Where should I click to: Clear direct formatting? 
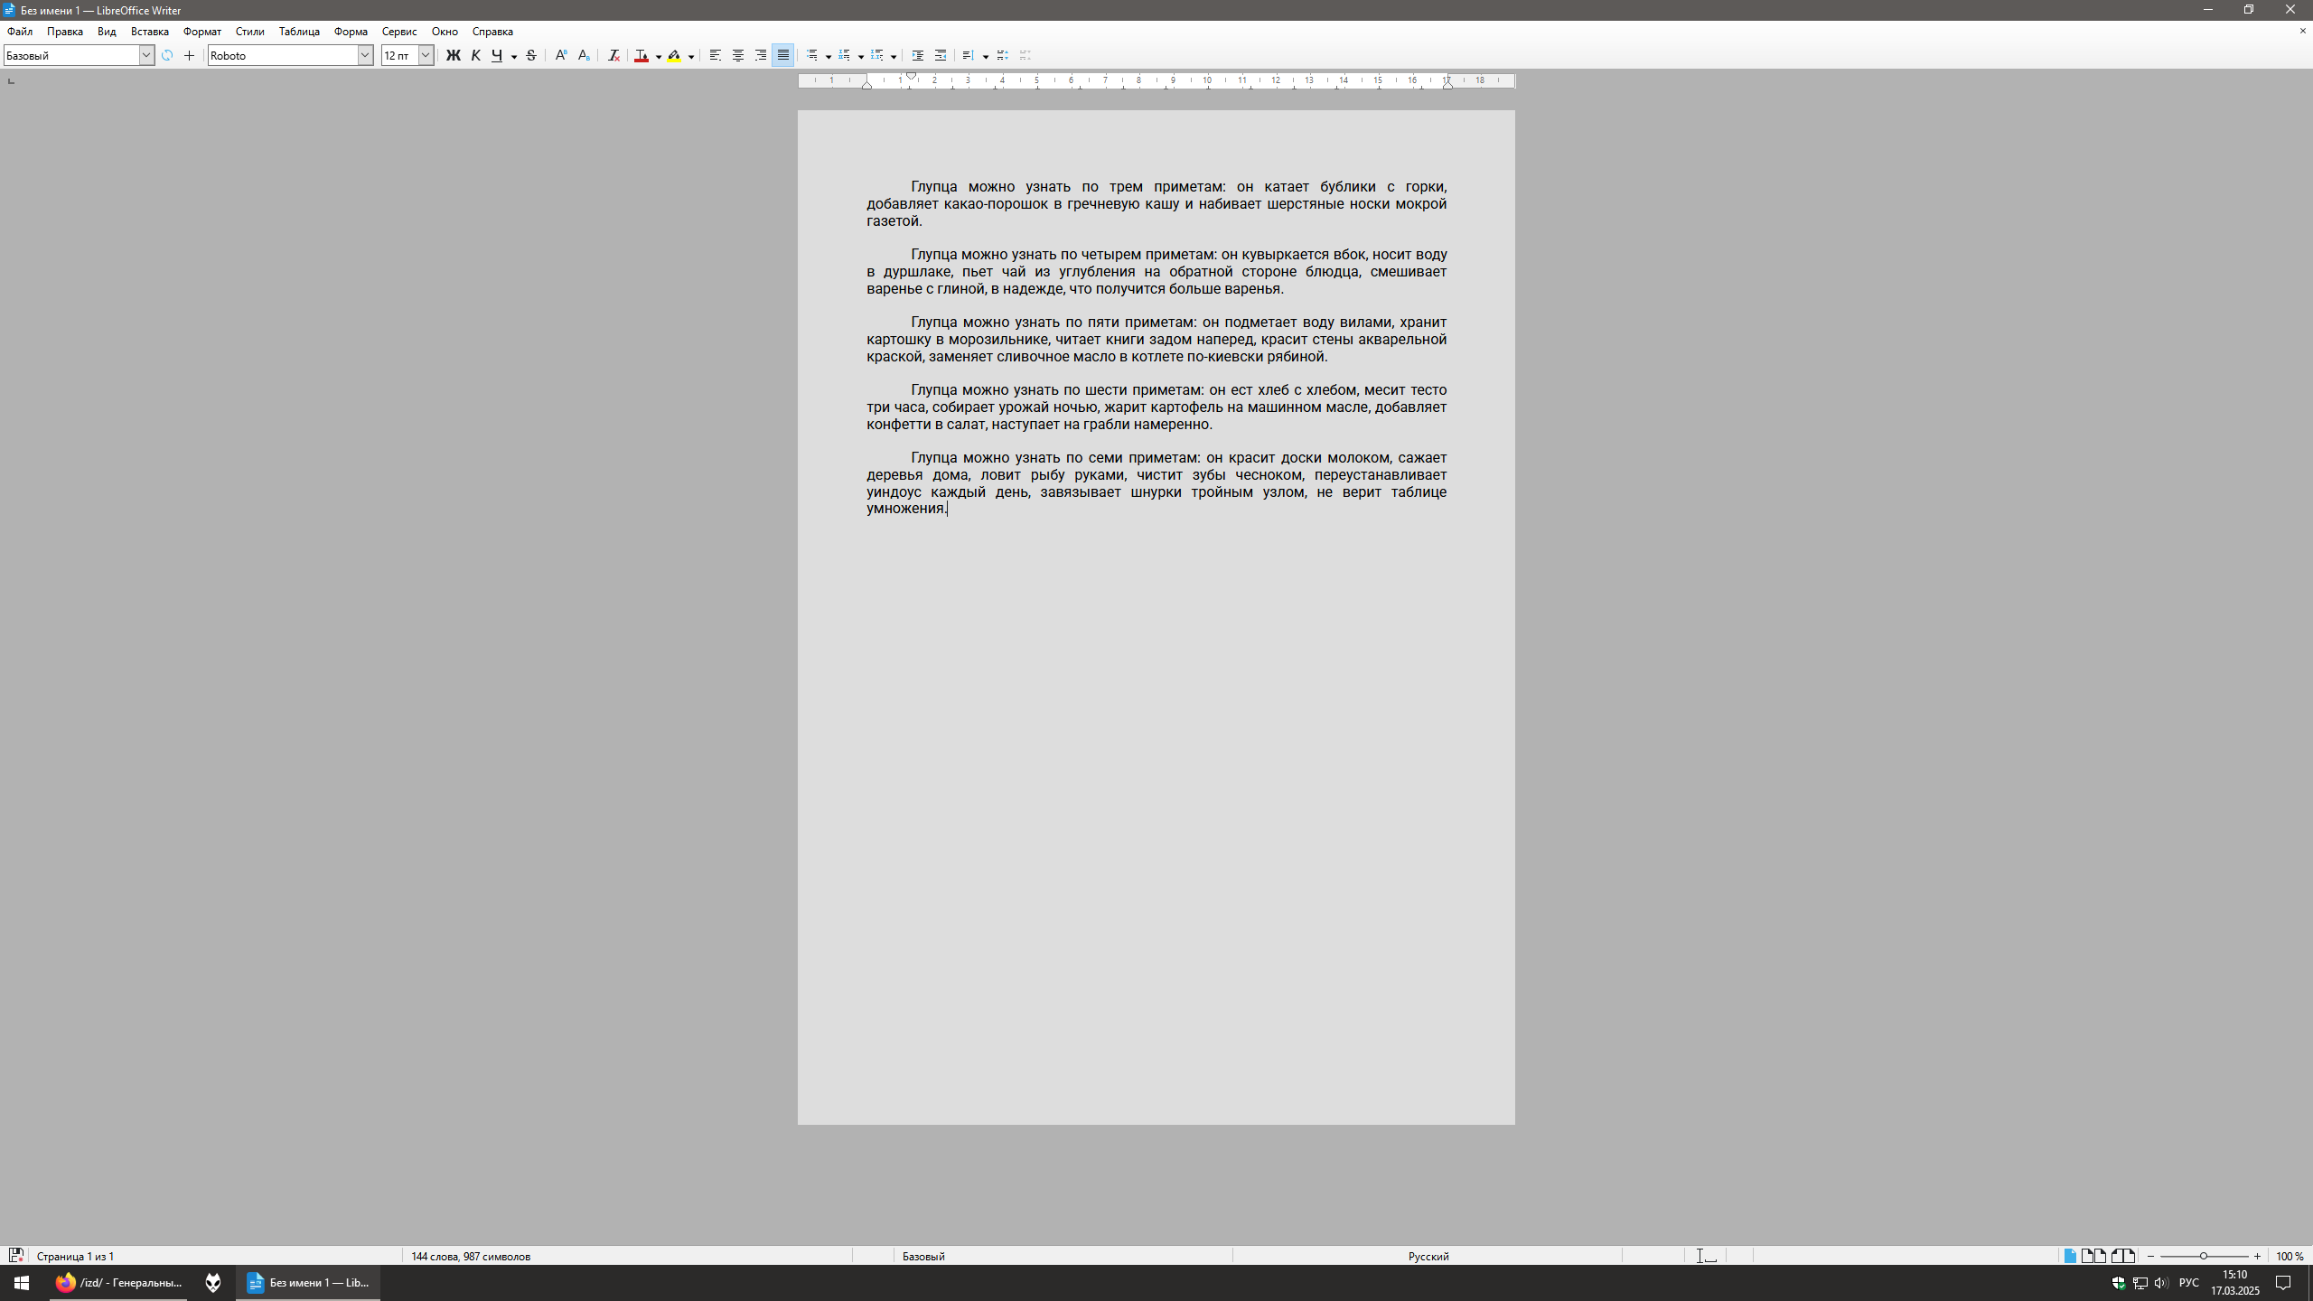point(613,56)
